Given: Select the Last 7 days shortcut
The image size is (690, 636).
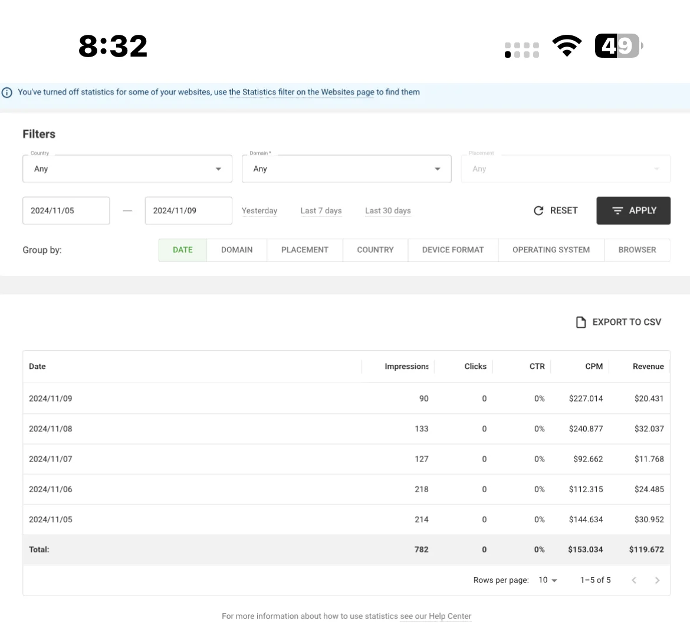Looking at the screenshot, I should [x=321, y=210].
